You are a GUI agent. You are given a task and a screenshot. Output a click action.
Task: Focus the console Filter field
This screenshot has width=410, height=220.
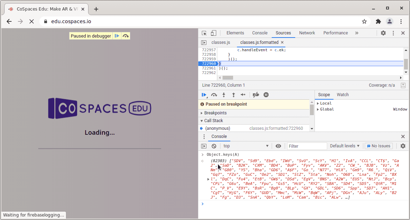pos(306,146)
